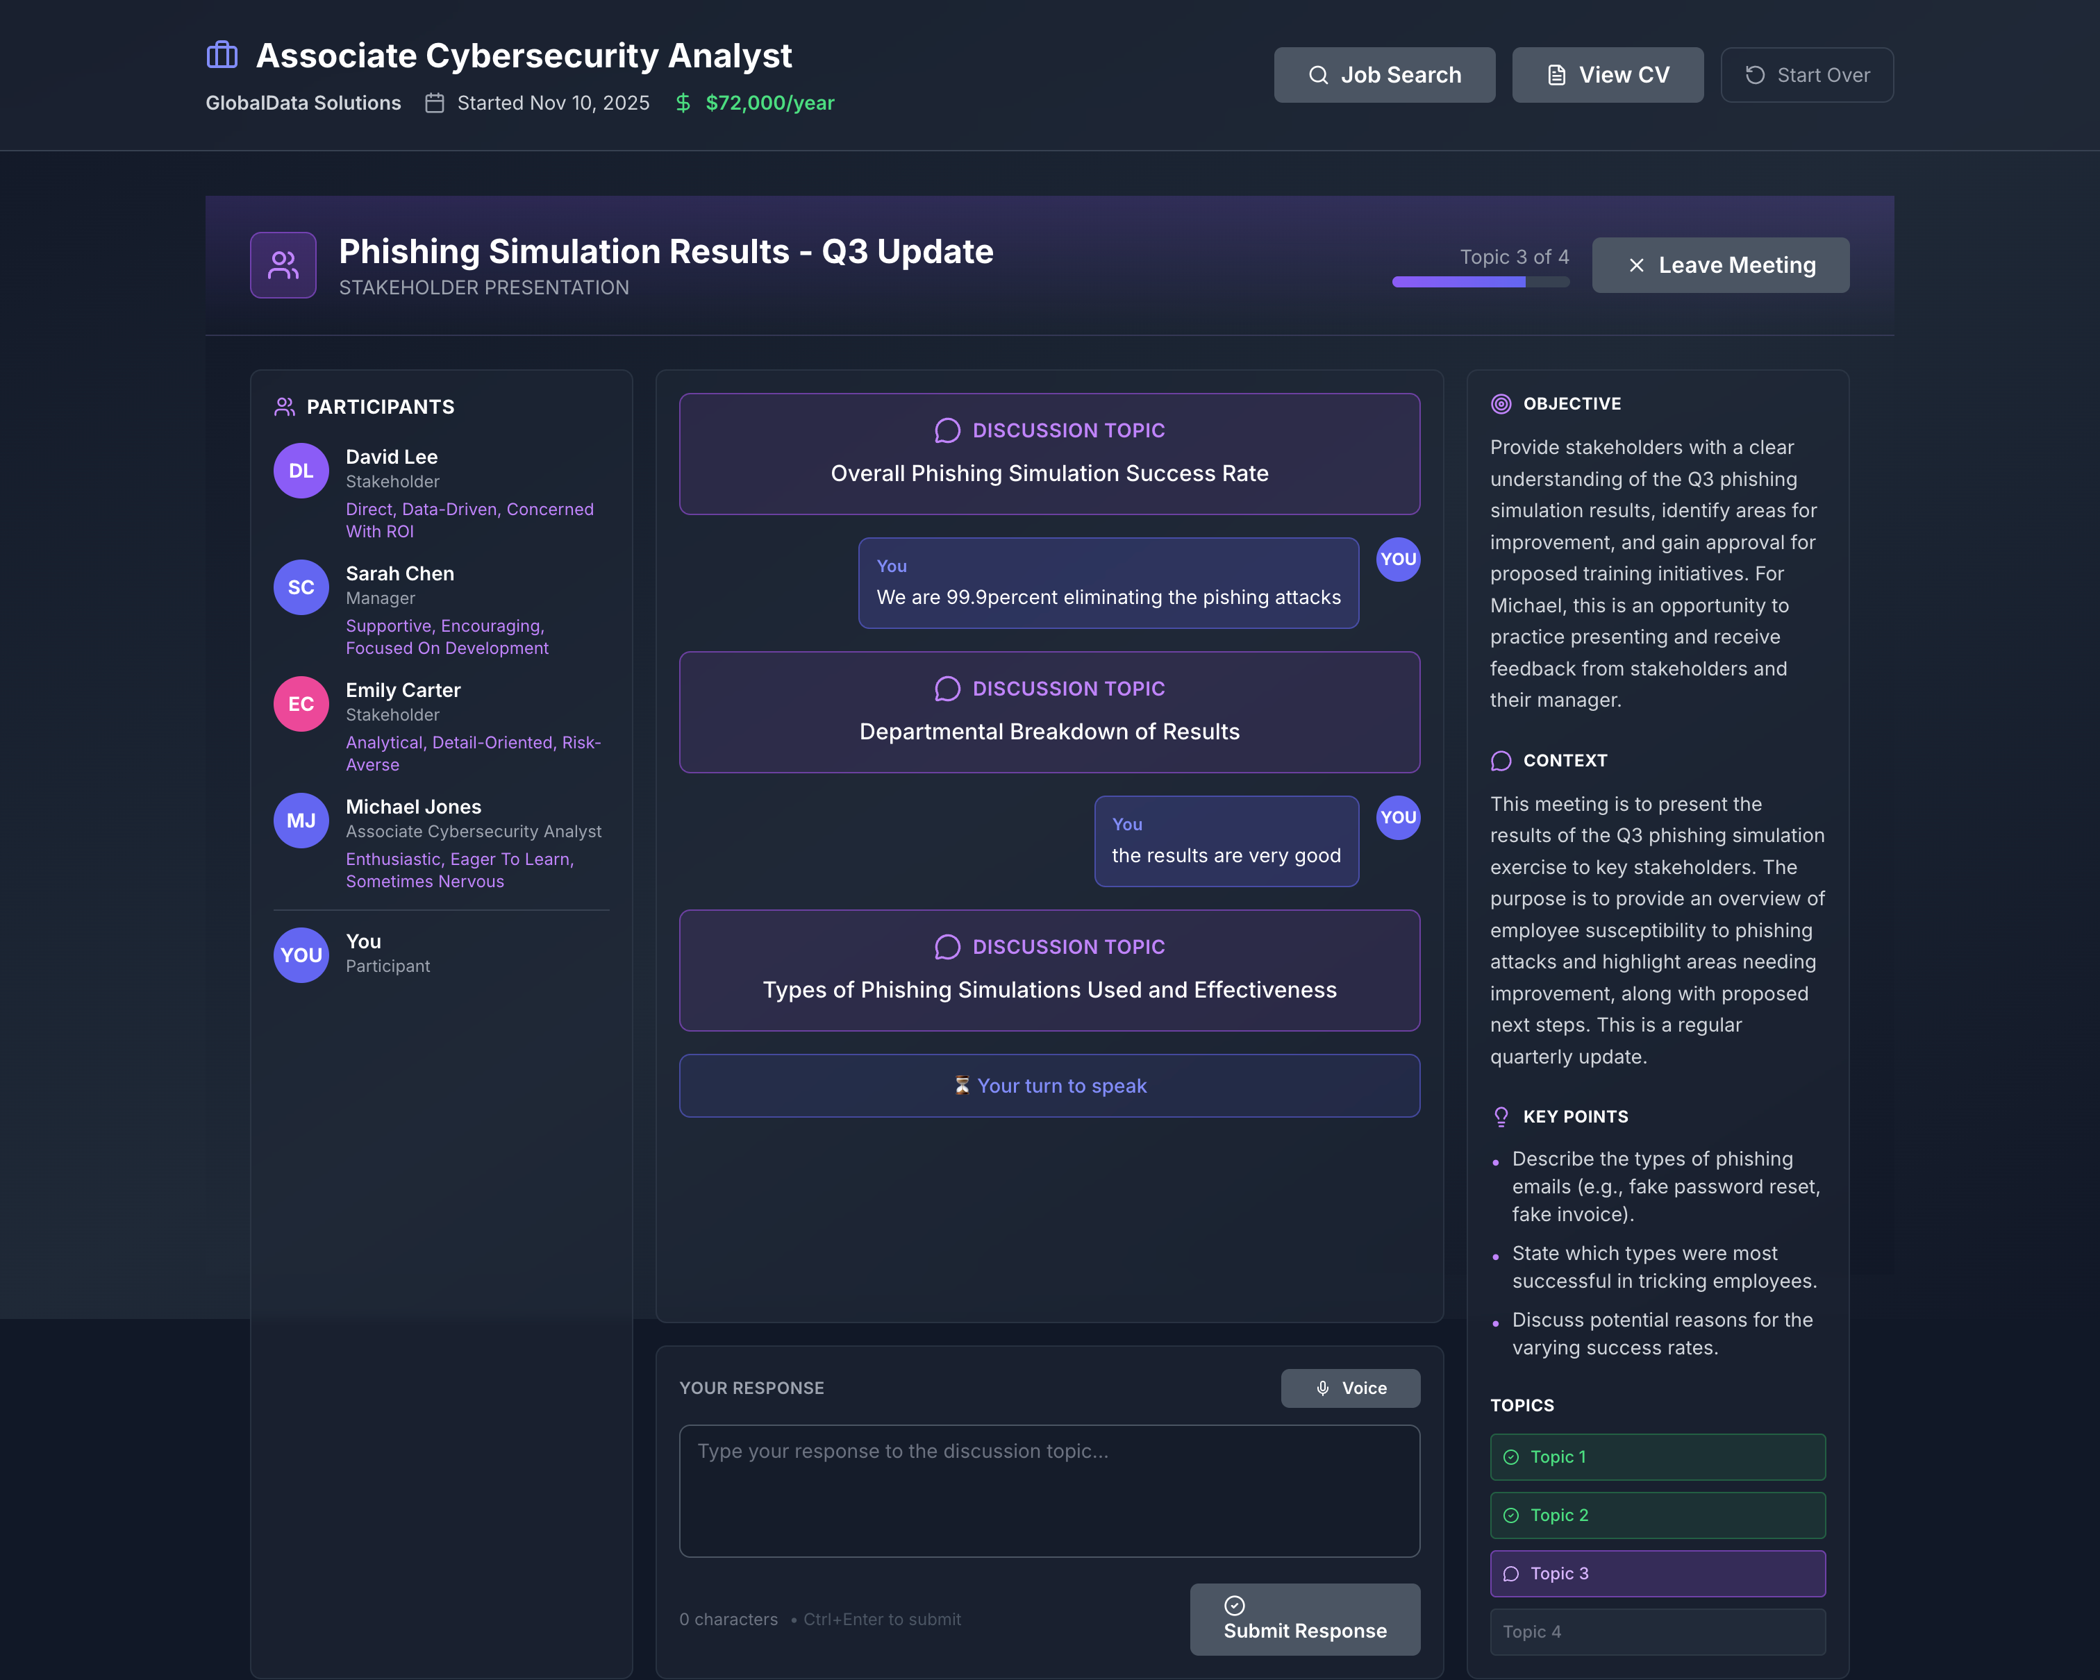
Task: Click the briefcase icon beside job title
Action: point(222,56)
